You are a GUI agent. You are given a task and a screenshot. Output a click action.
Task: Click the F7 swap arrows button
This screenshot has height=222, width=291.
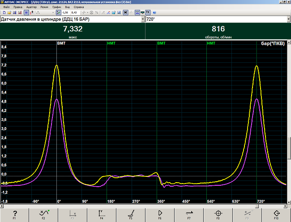pyautogui.click(x=189, y=215)
